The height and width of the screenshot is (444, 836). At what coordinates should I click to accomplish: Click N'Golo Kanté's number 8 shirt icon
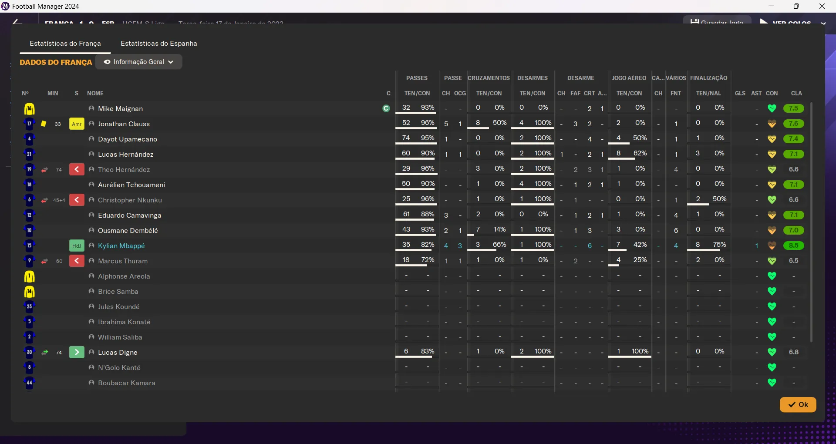pyautogui.click(x=29, y=367)
